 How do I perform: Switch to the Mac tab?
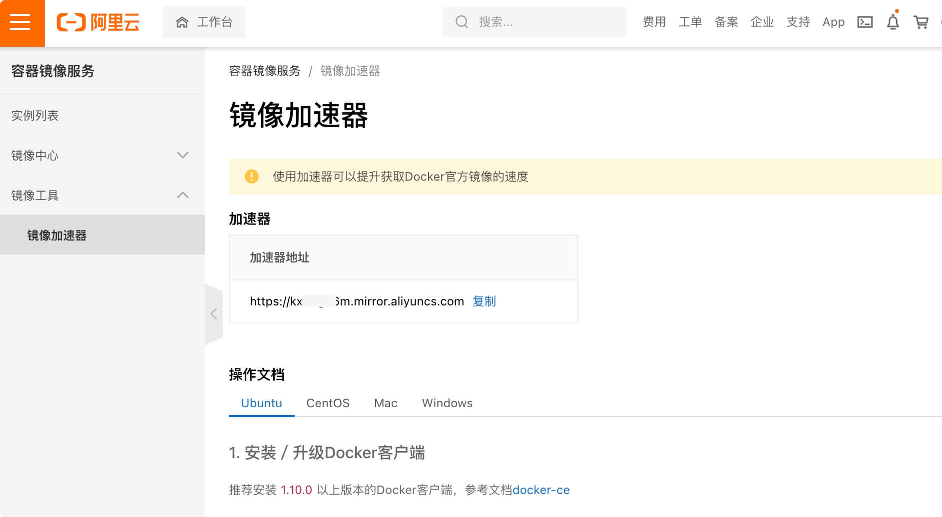point(386,403)
